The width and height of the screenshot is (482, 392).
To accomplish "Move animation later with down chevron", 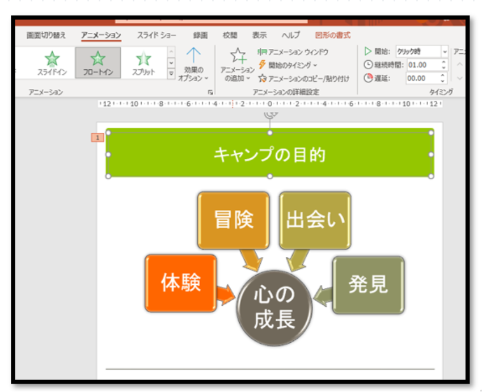I will click(x=459, y=78).
